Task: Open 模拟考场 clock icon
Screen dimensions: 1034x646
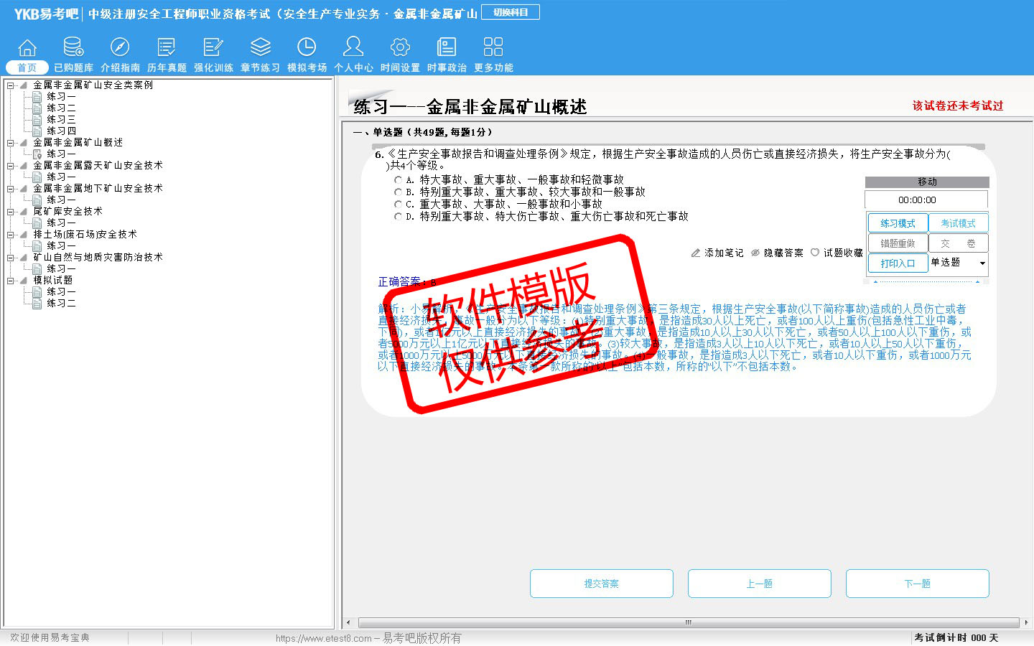Action: 307,48
